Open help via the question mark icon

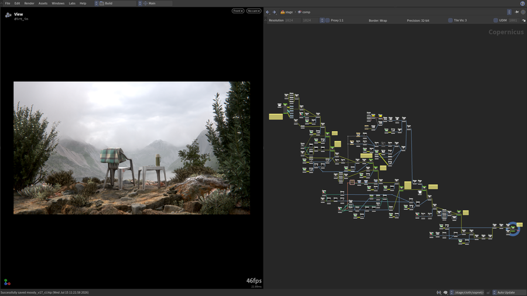522,4
